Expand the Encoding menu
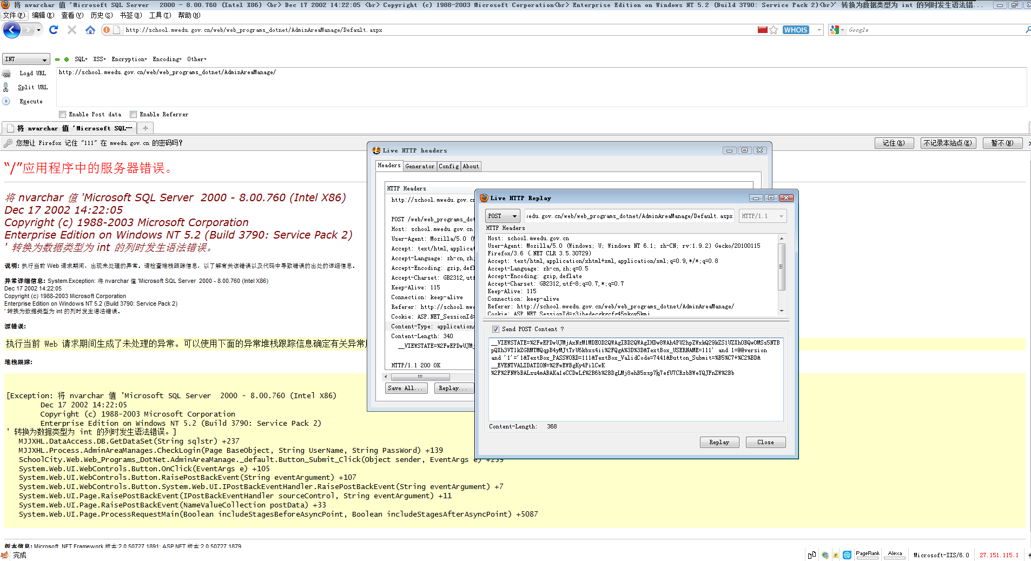 [167, 60]
